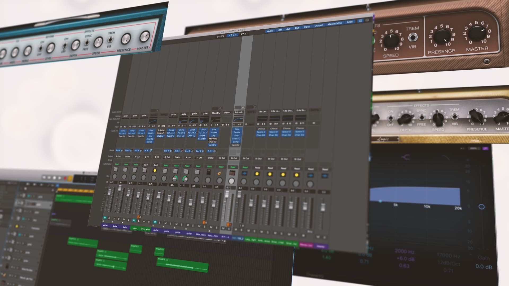The image size is (509, 286).
Task: Click Gain 0.0 dB field in Channel EQ
Action: click(x=484, y=266)
